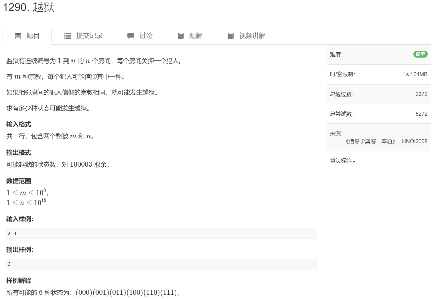Open the 视频讲解 tab
This screenshot has height=299, width=434.
click(246, 36)
